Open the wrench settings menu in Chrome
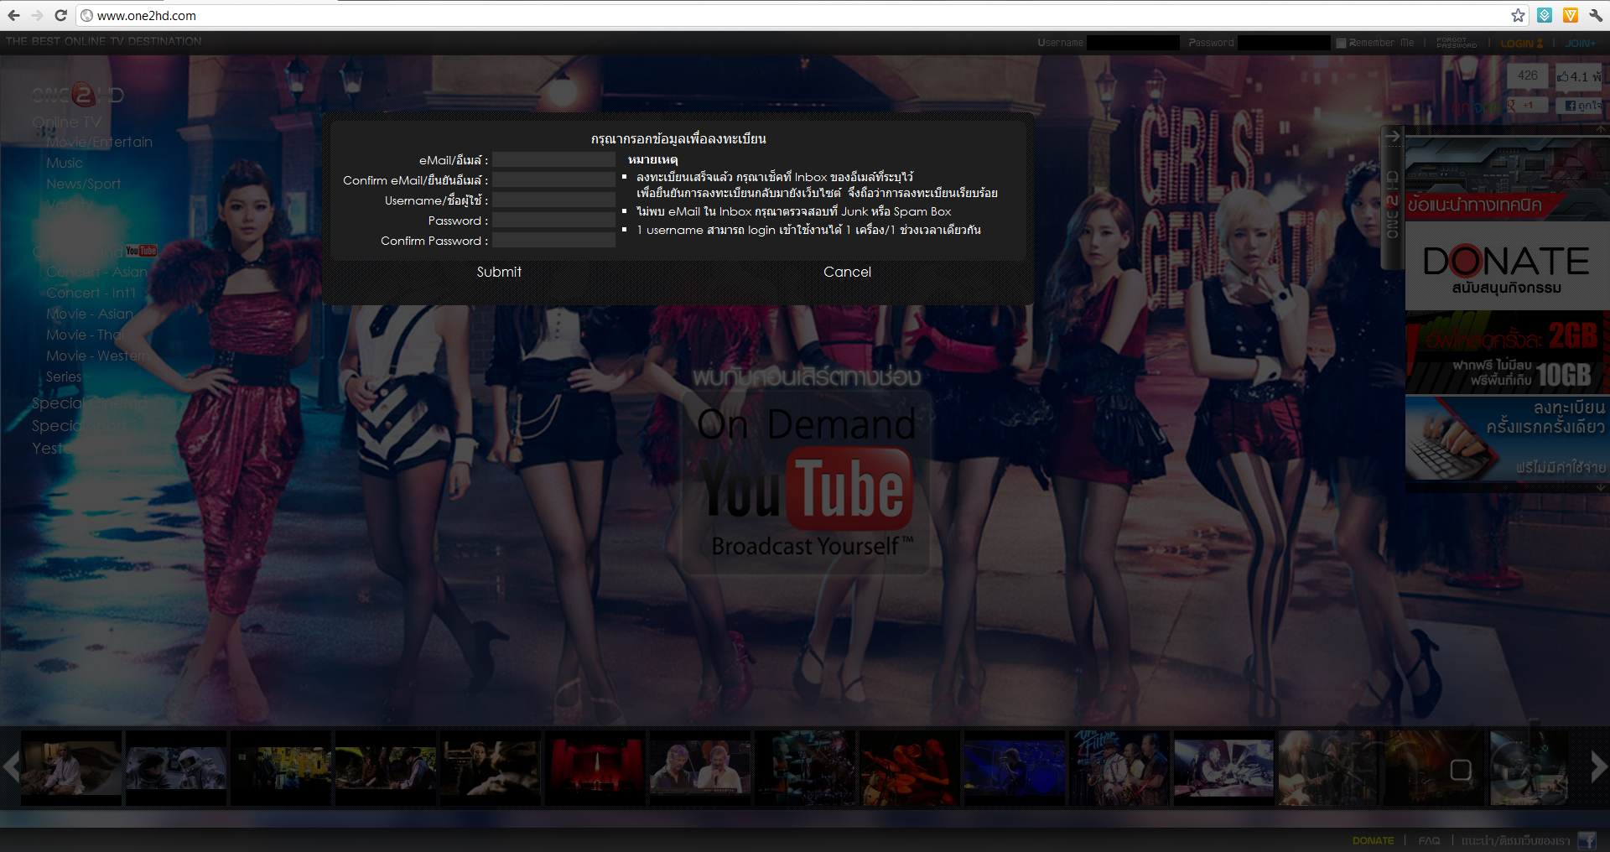The image size is (1610, 852). (1595, 15)
